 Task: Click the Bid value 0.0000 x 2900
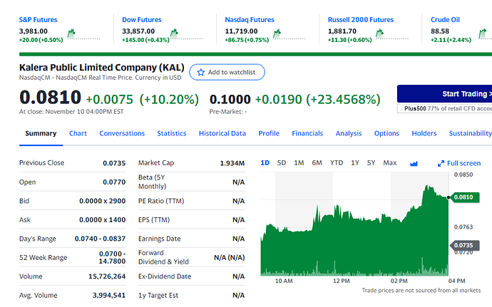tap(102, 201)
